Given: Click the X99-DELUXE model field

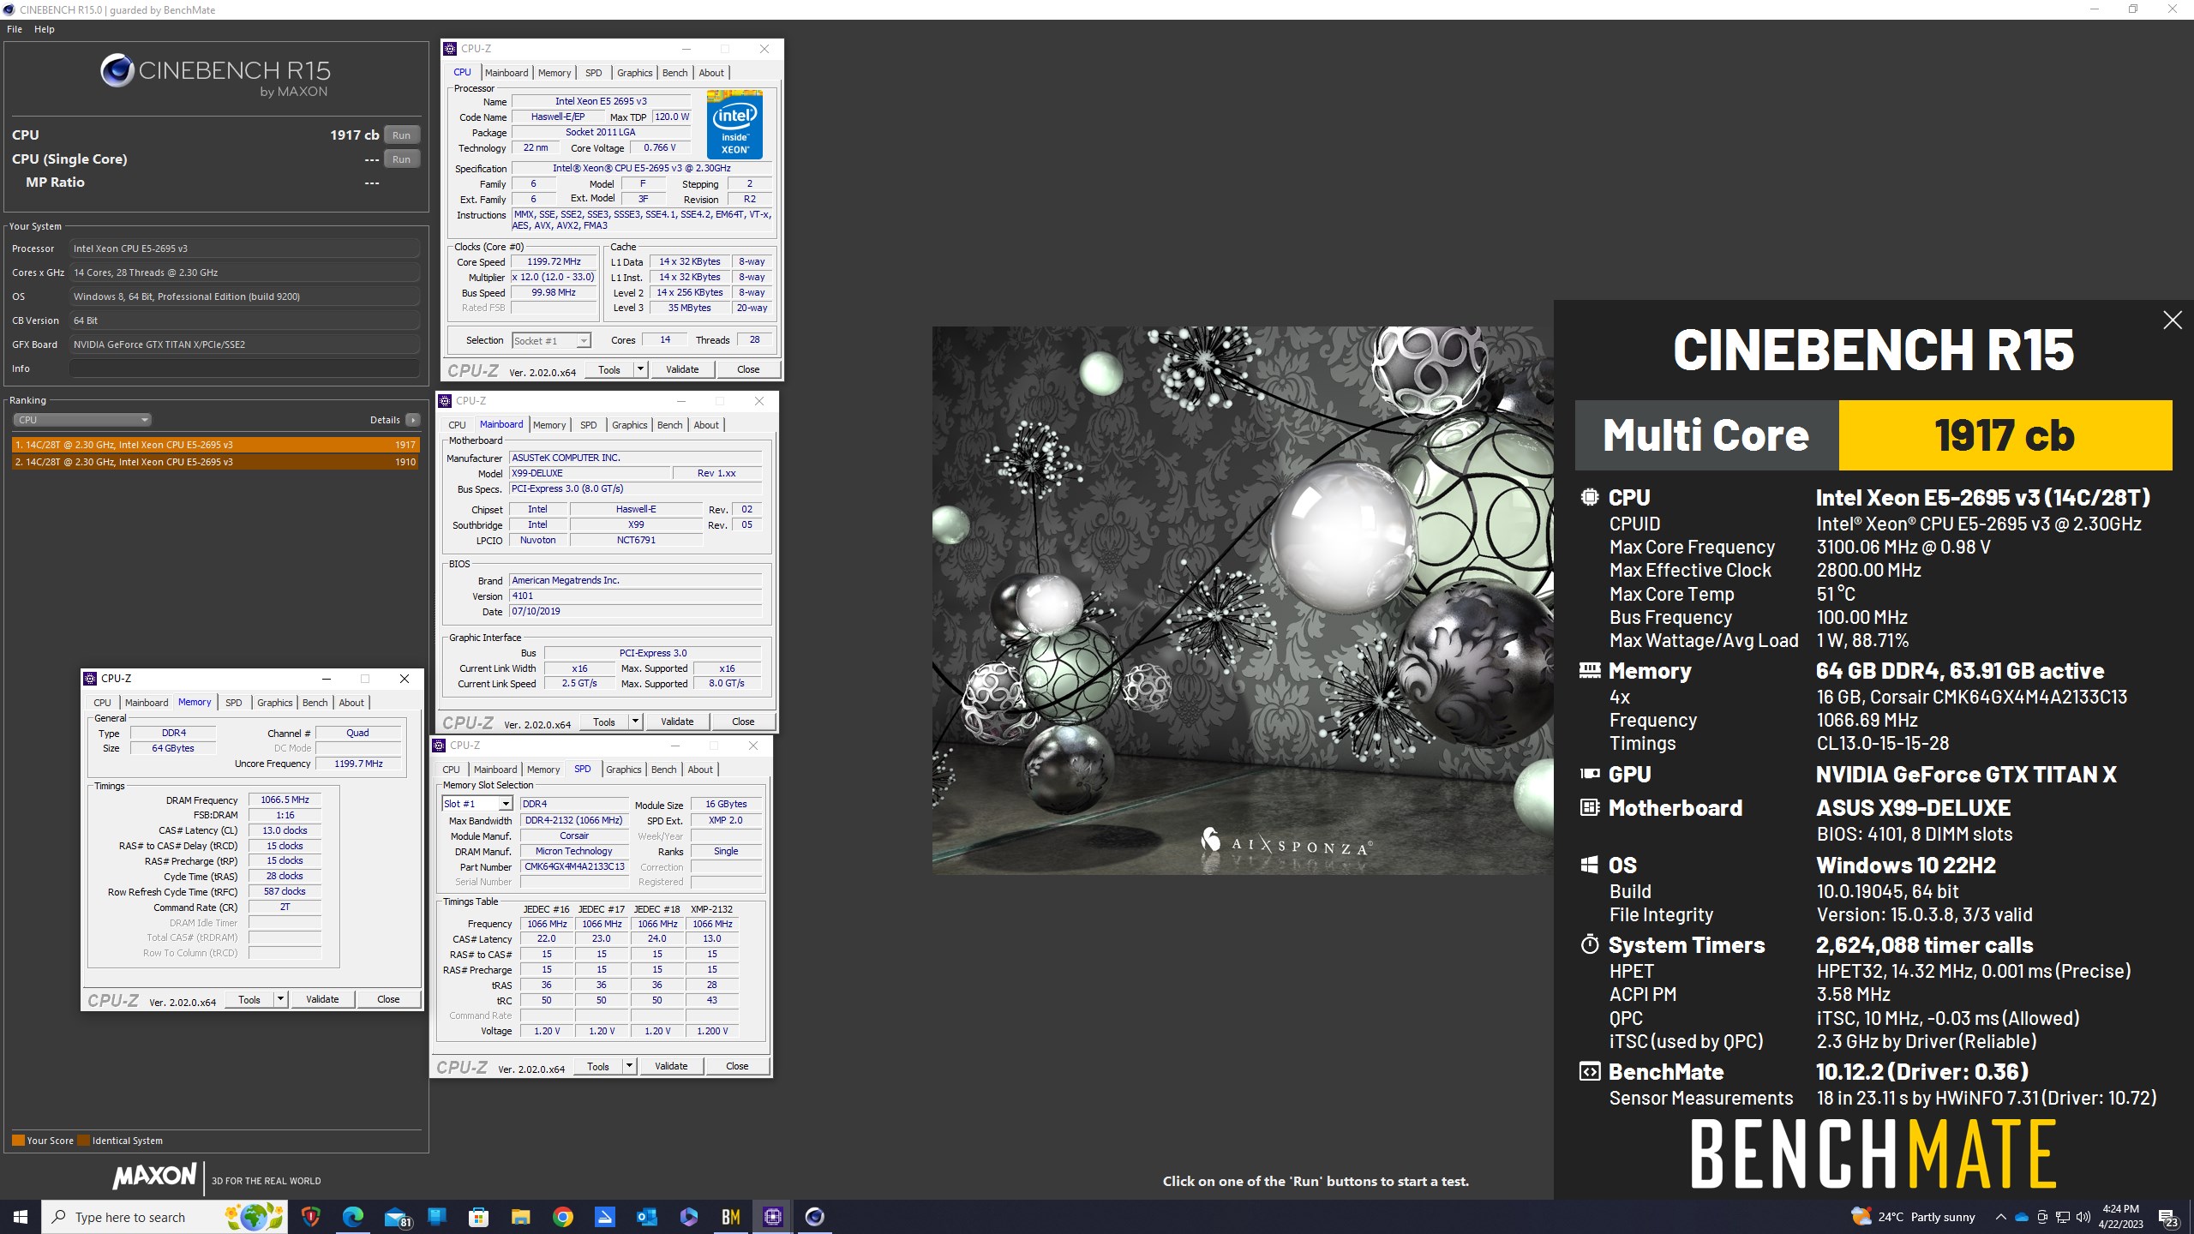Looking at the screenshot, I should coord(590,473).
